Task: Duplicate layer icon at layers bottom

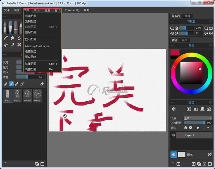Action: 199,164
